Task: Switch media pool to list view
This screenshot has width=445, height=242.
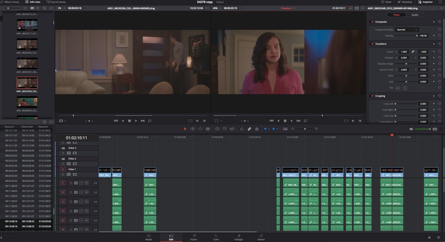Action: point(37,8)
